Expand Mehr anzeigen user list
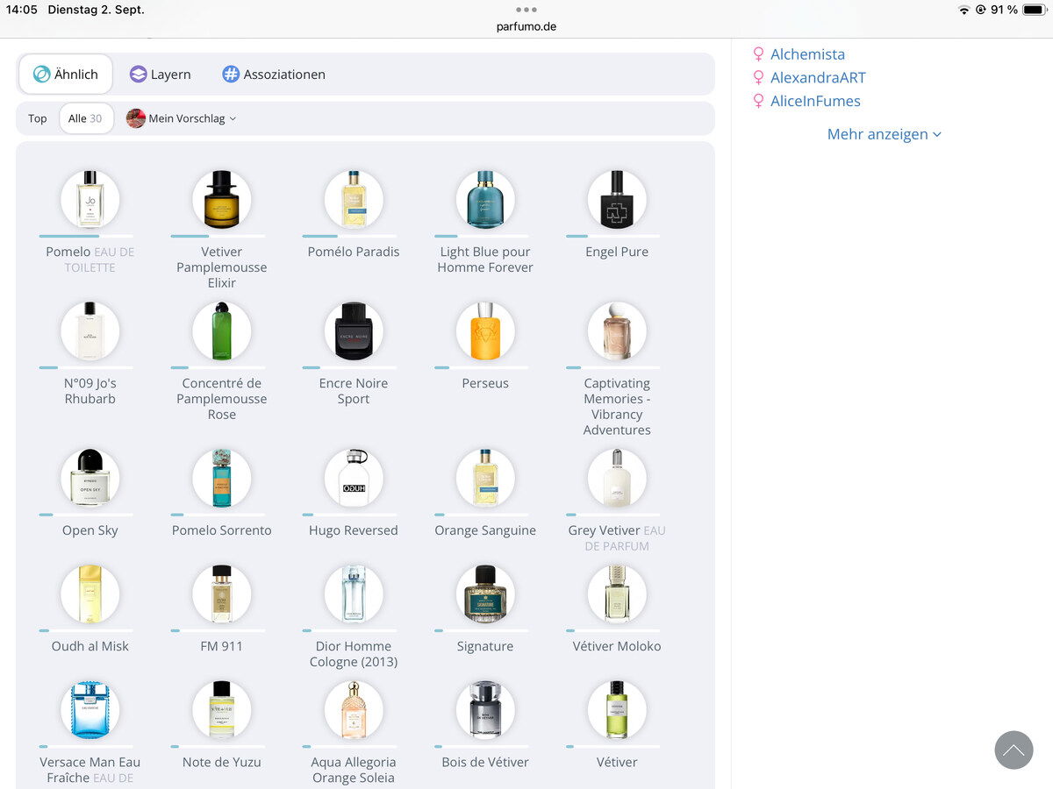 click(885, 134)
